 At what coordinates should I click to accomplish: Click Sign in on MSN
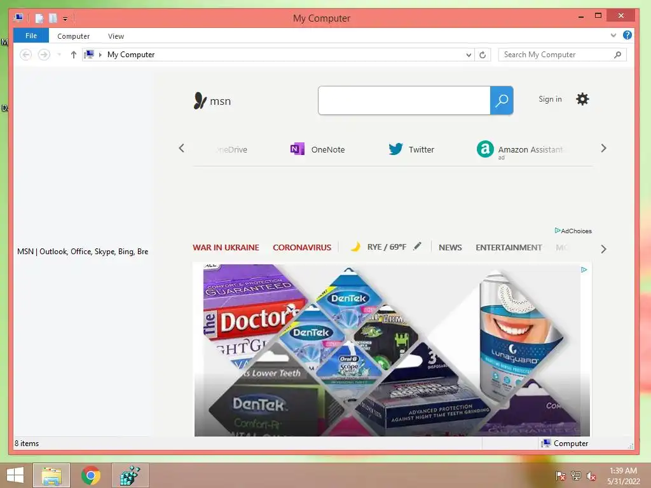550,99
